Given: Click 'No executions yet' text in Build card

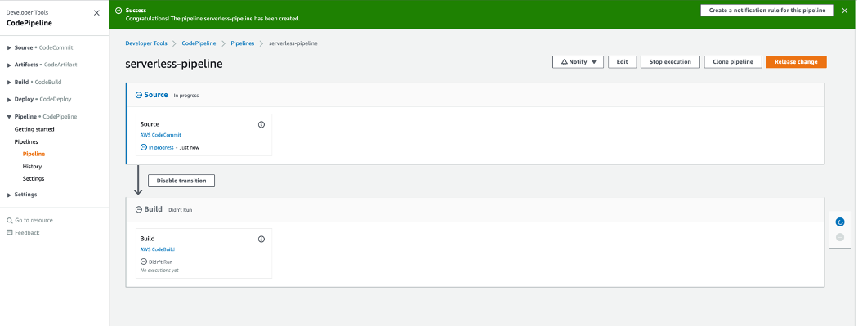Looking at the screenshot, I should 159,271.
